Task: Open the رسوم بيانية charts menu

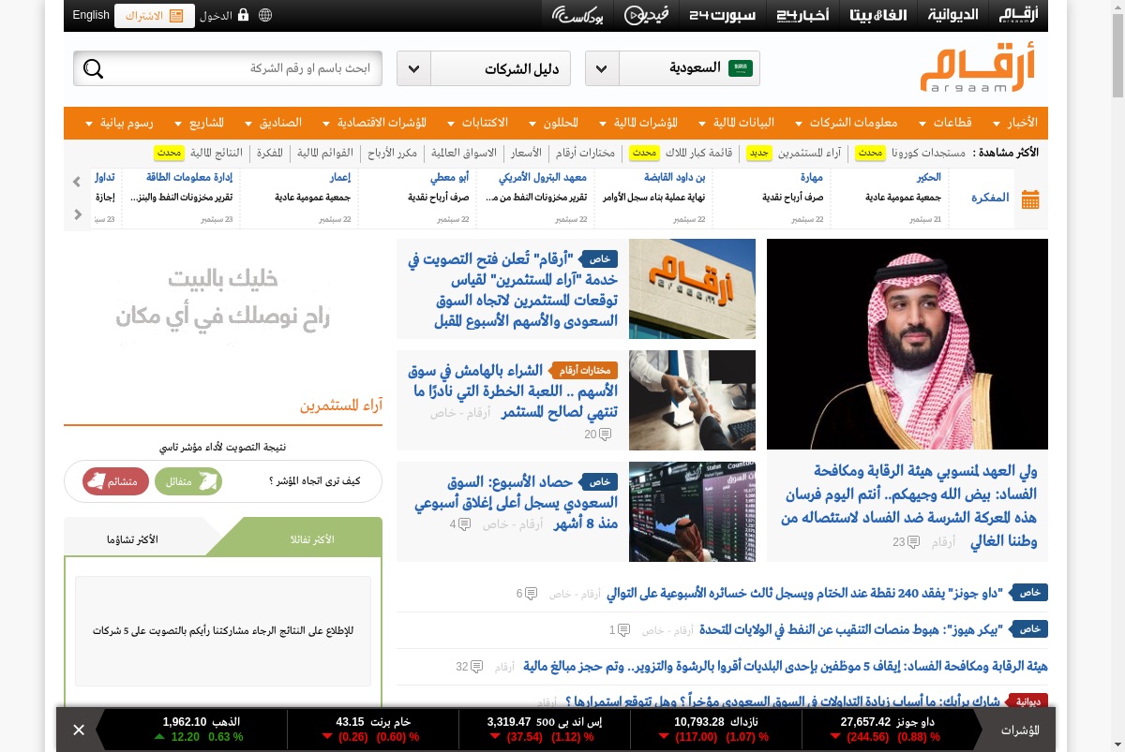Action: [120, 123]
